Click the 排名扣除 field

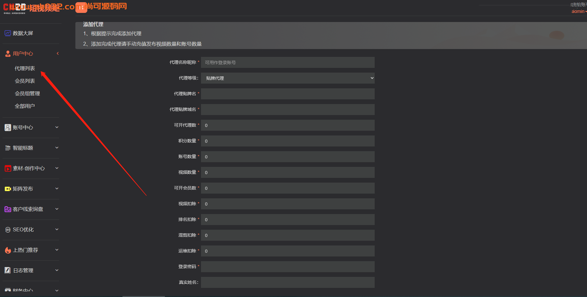point(288,220)
